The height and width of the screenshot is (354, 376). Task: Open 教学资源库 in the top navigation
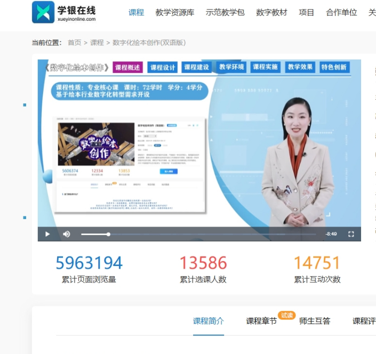tap(175, 12)
